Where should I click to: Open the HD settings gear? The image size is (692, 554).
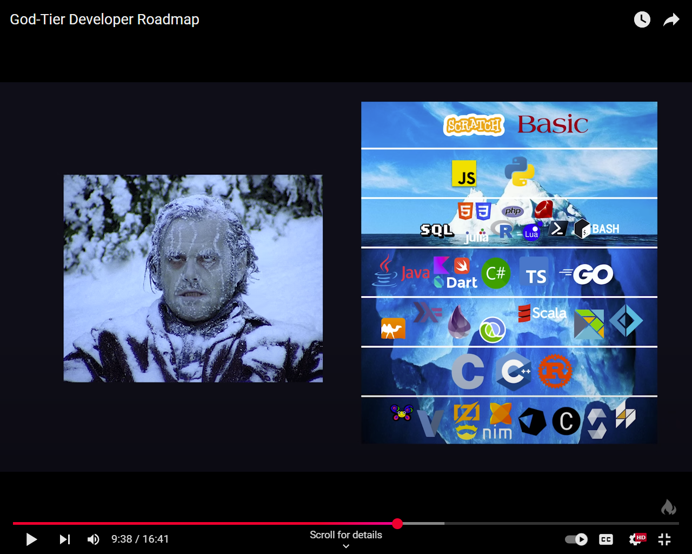pos(637,539)
